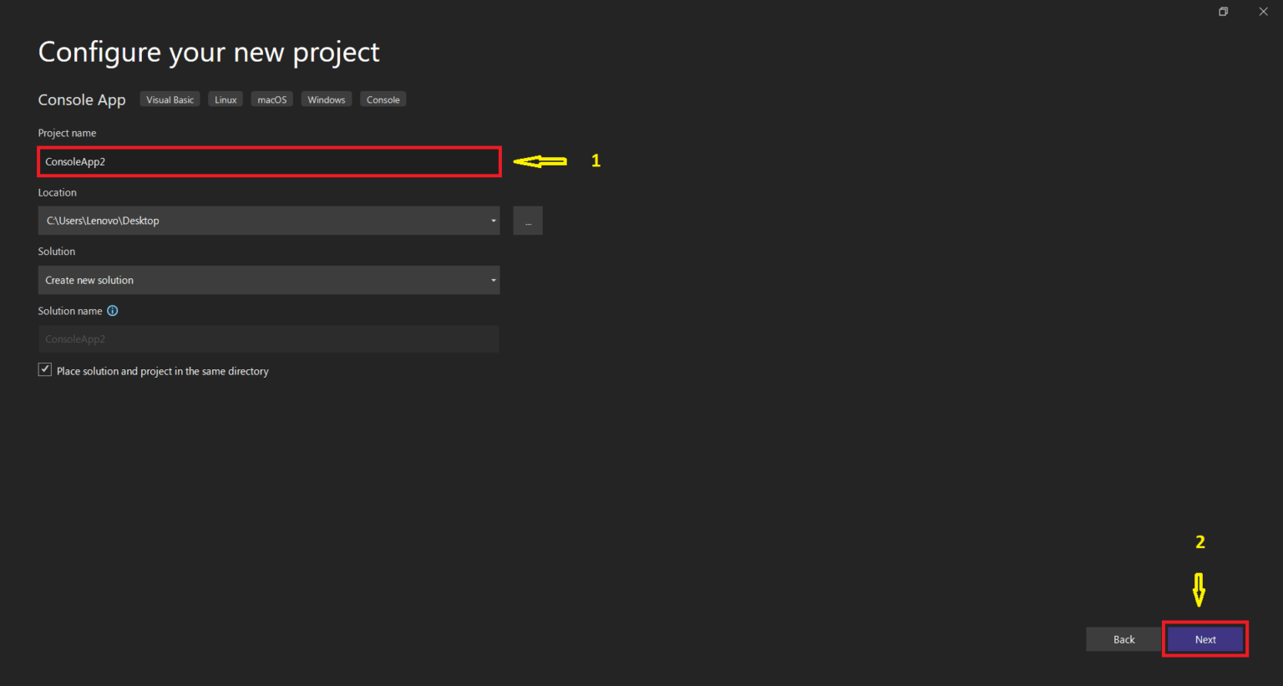Select the Visual Basic language tag
The height and width of the screenshot is (686, 1283).
pos(170,99)
